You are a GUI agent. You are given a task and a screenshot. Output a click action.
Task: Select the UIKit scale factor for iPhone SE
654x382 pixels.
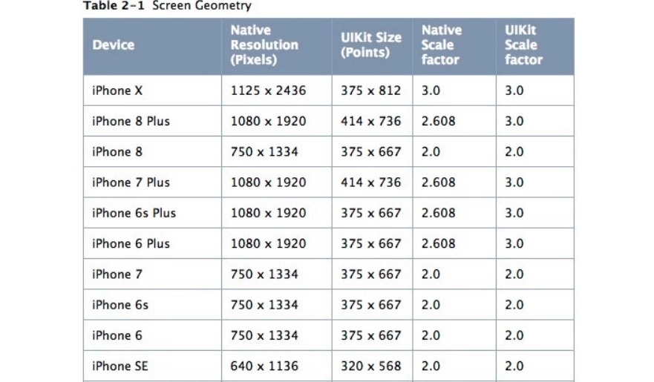(514, 366)
